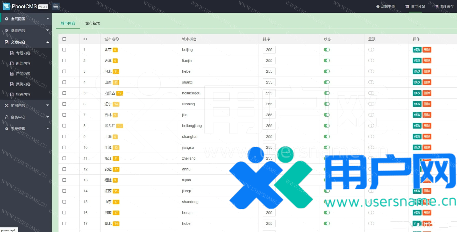
Task: Open the 城市分站 city sub-site icon
Action: click(407, 6)
